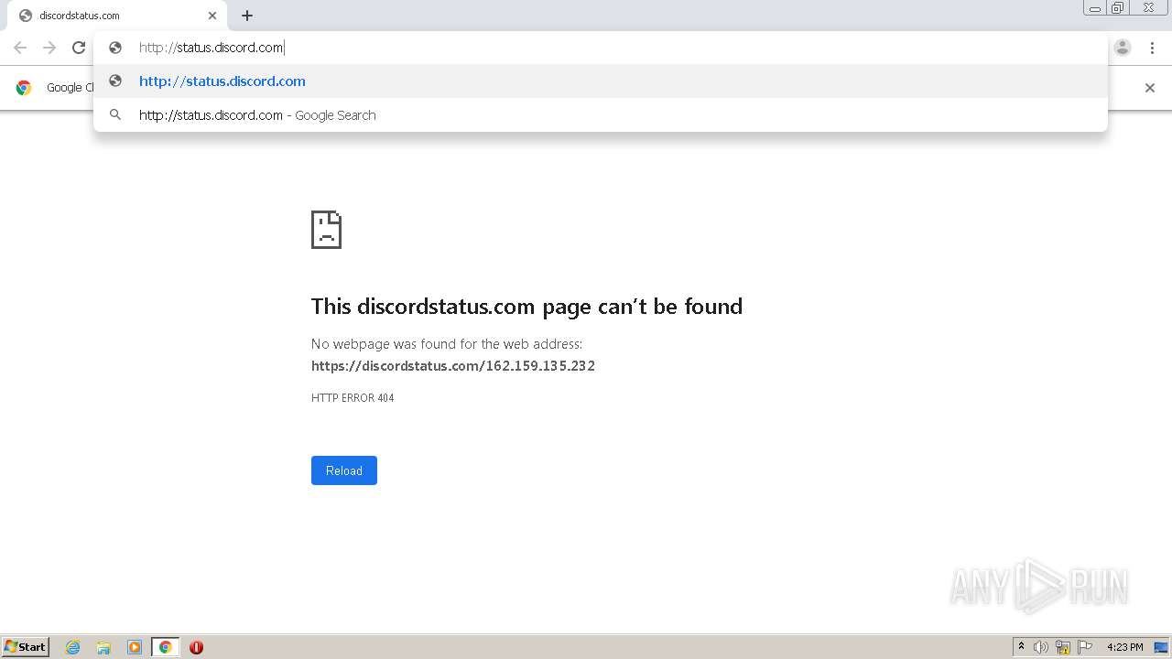This screenshot has height=659, width=1172.
Task: Click the https://discordstatus.com/162.159.135.232 address text
Action: point(453,366)
